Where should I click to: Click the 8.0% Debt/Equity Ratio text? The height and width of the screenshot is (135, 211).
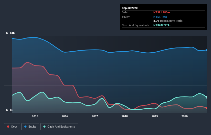168,21
